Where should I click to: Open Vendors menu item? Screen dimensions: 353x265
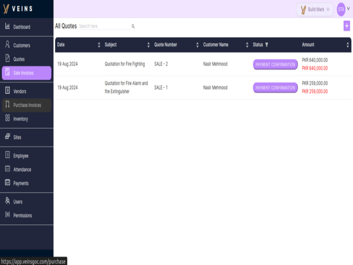coord(26,91)
